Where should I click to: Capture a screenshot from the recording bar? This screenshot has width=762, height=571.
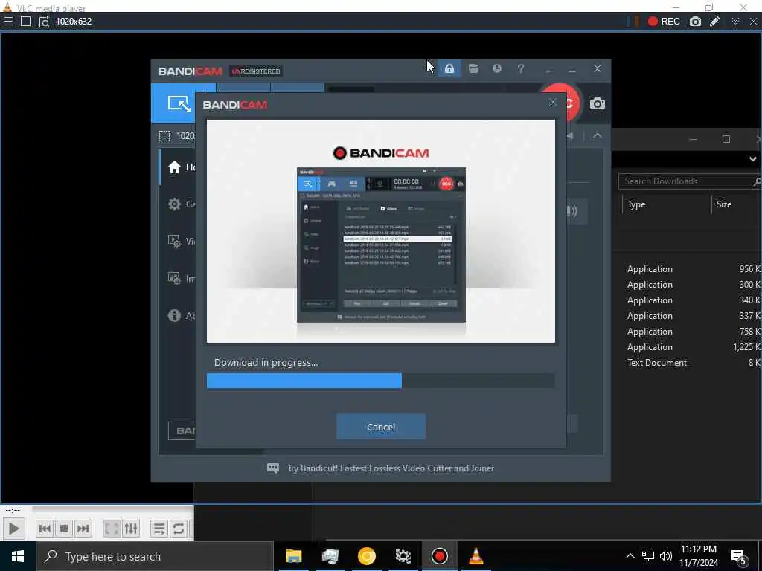click(696, 22)
